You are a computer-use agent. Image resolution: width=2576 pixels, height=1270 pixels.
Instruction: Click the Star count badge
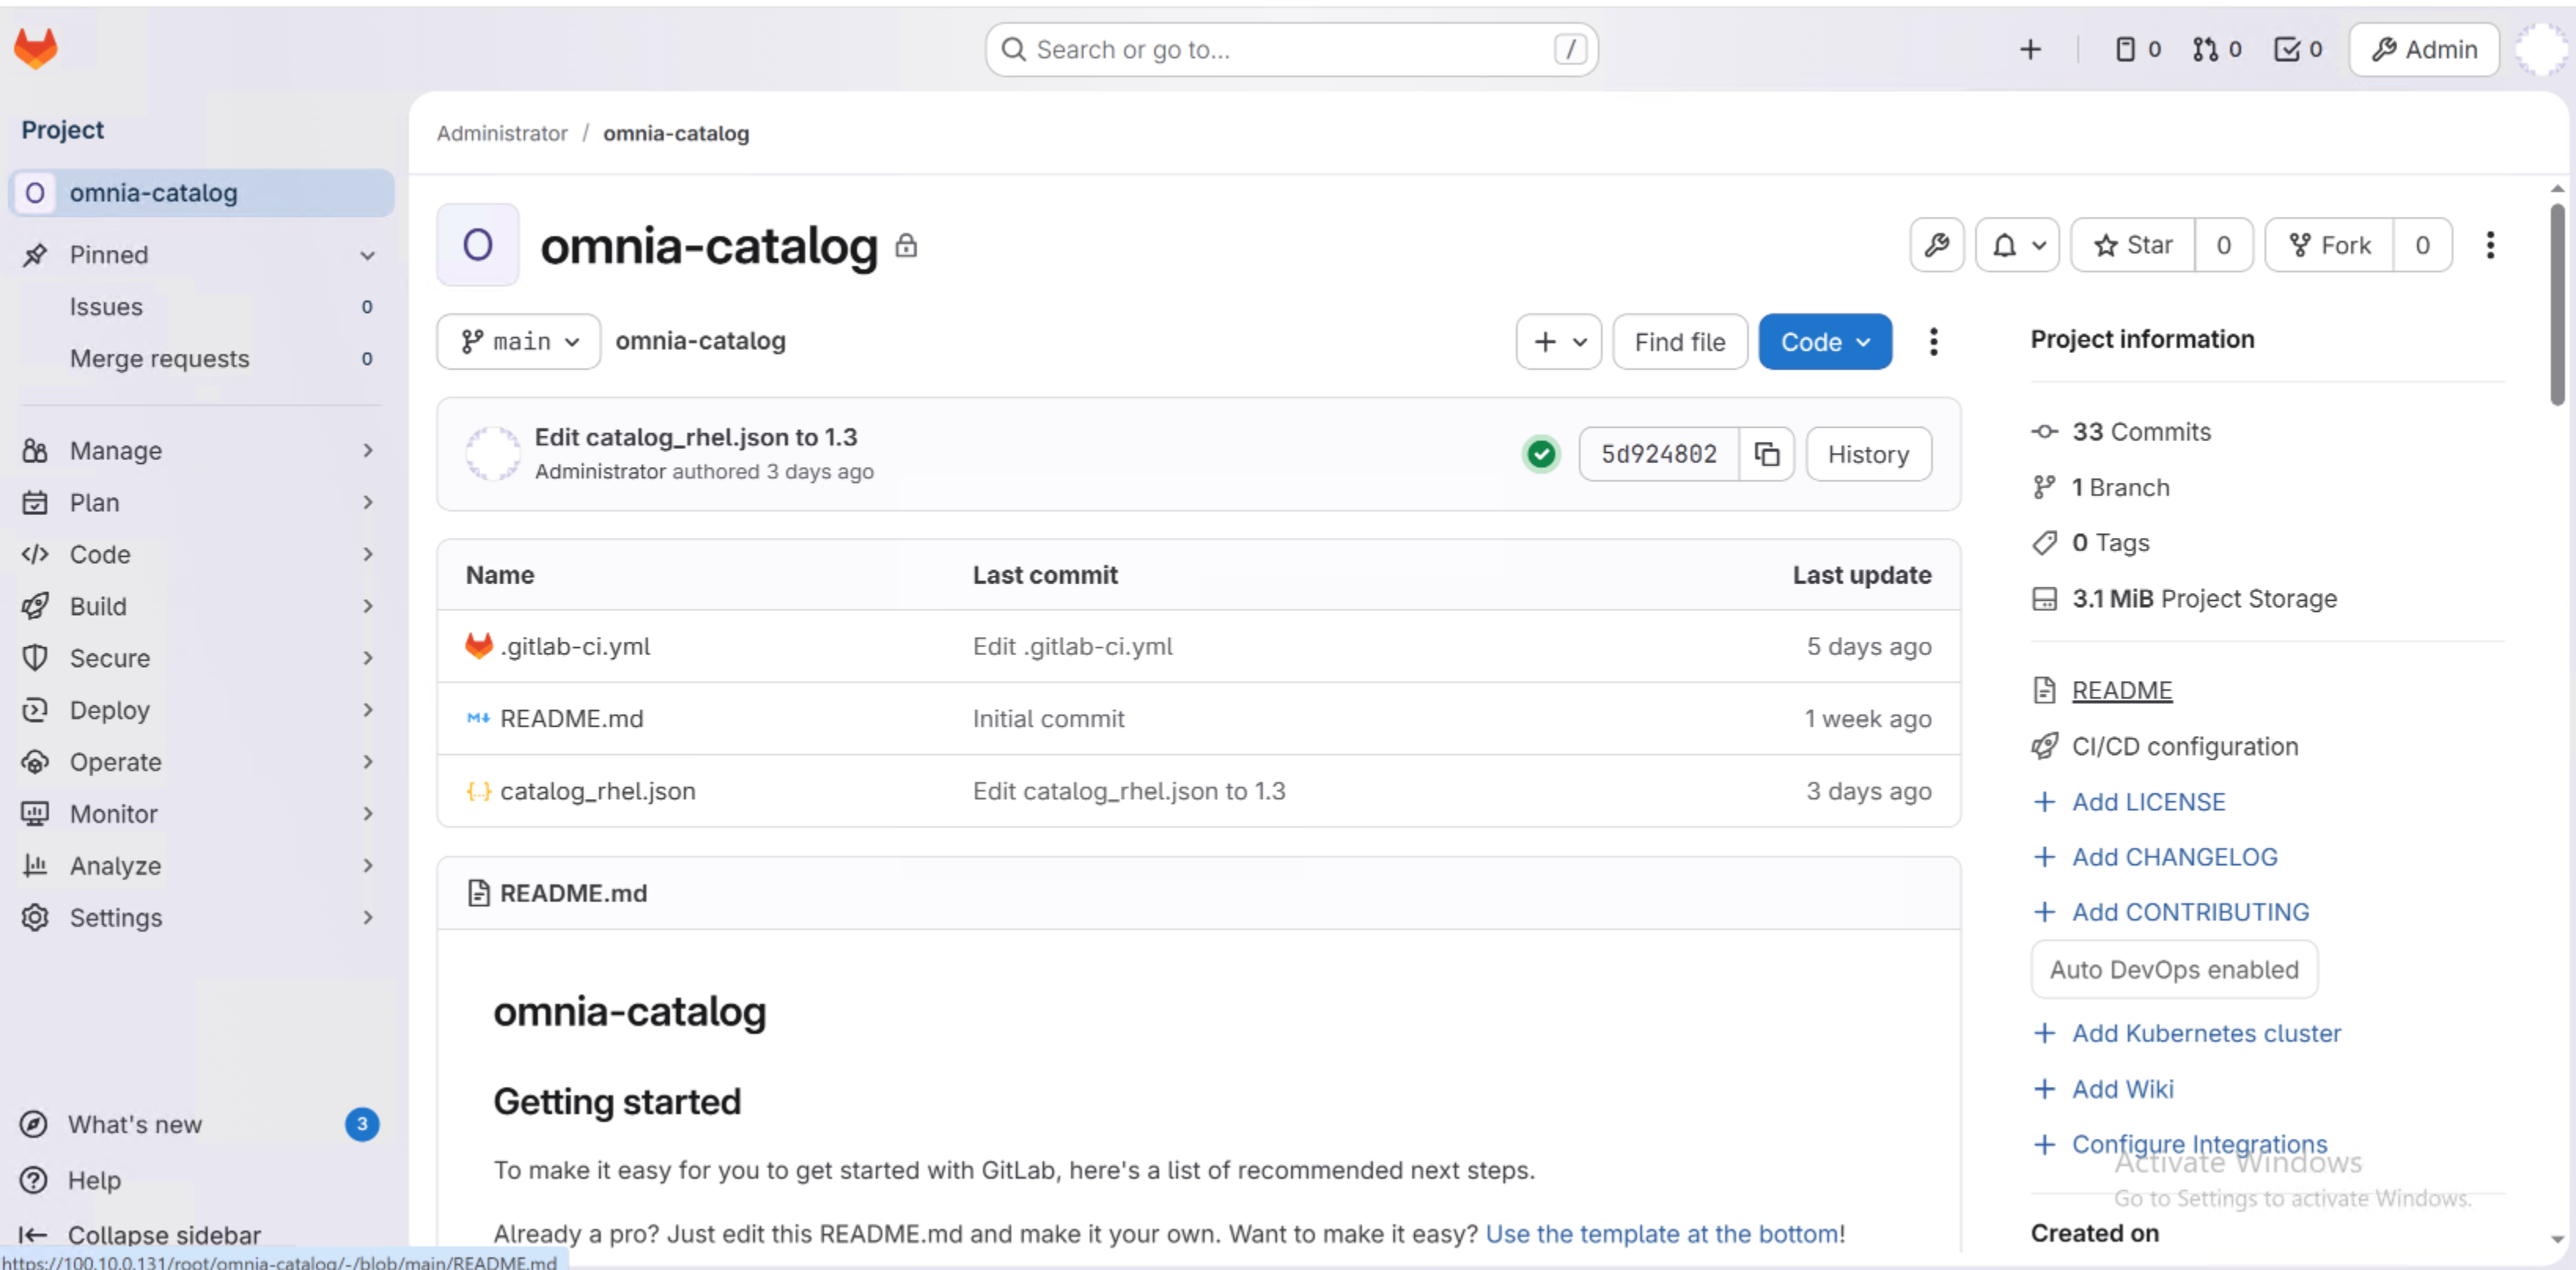[x=2223, y=245]
